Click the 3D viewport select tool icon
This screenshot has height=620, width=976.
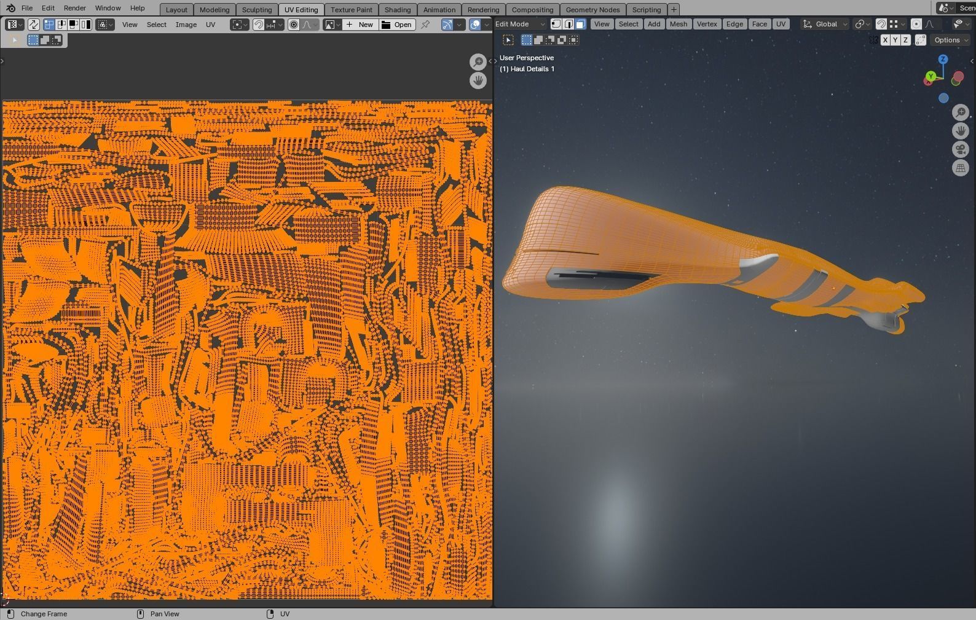coord(508,40)
